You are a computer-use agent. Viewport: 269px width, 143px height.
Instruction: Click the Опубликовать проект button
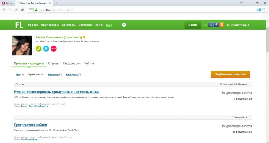[x=230, y=74]
